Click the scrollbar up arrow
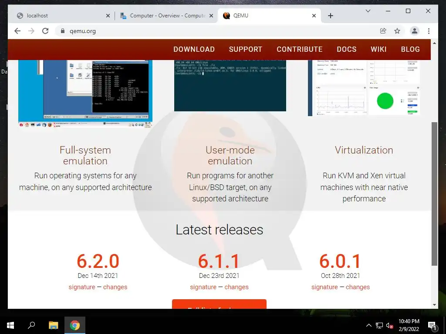Viewport: 446px width, 334px height. (434, 43)
